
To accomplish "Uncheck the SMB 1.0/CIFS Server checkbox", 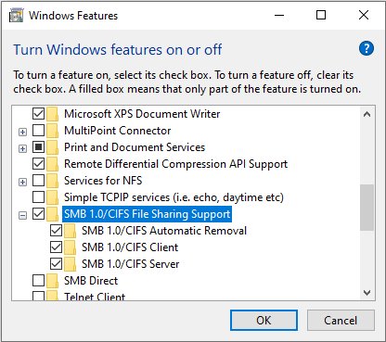I will click(56, 264).
